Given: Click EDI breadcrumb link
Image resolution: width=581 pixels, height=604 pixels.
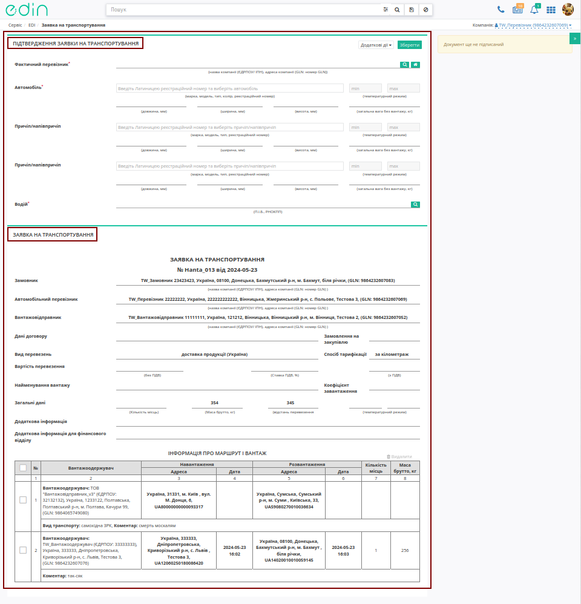Looking at the screenshot, I should (x=31, y=25).
